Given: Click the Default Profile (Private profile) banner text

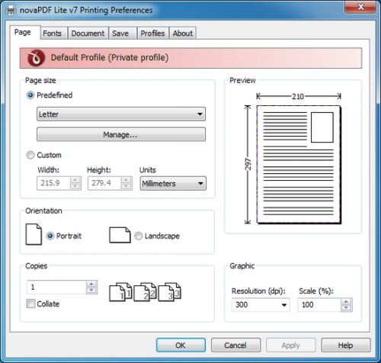Looking at the screenshot, I should pyautogui.click(x=110, y=58).
